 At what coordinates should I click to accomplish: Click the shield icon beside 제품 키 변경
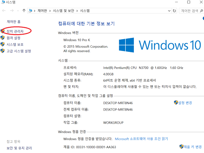[182, 146]
